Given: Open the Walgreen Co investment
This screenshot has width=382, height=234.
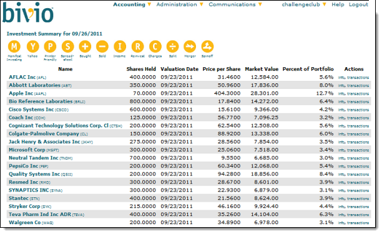Looking at the screenshot, I should (x=24, y=222).
